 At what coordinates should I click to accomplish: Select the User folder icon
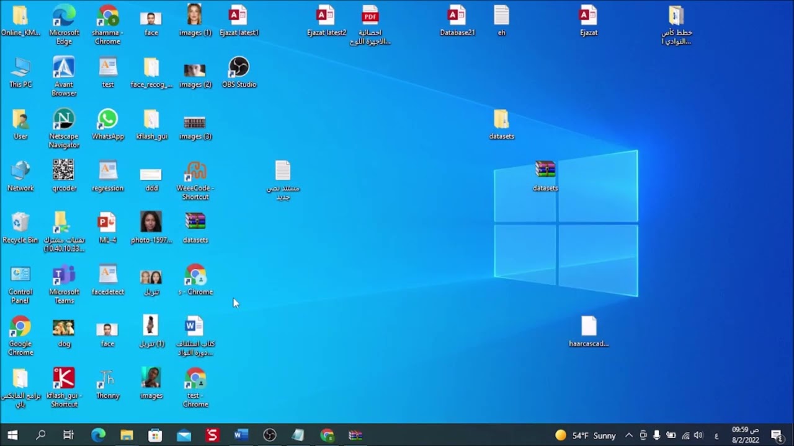click(20, 125)
